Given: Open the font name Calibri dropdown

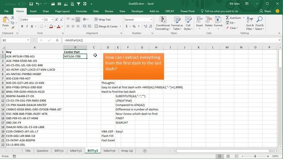Looking at the screenshot, I should tap(43, 19).
